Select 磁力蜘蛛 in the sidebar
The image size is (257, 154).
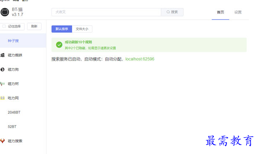coord(23,55)
